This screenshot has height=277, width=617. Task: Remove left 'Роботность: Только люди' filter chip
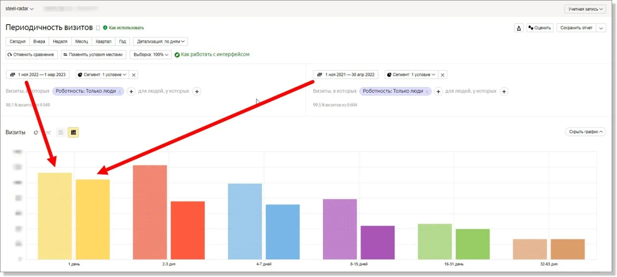coord(120,91)
